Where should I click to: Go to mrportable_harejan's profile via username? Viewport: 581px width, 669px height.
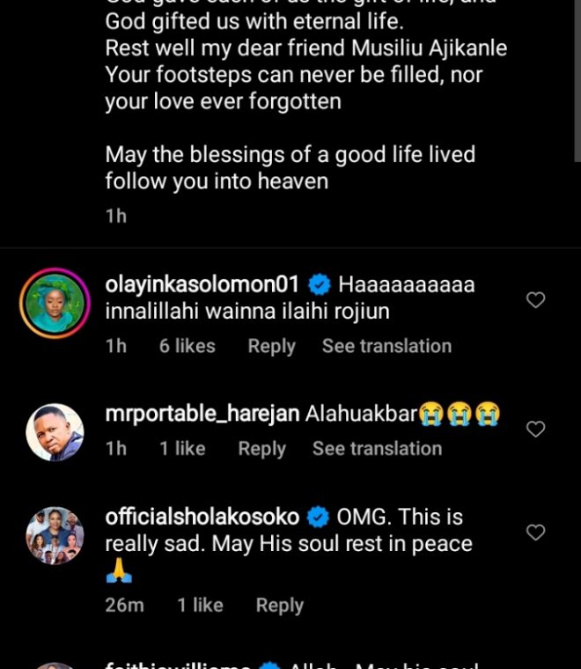tap(202, 414)
